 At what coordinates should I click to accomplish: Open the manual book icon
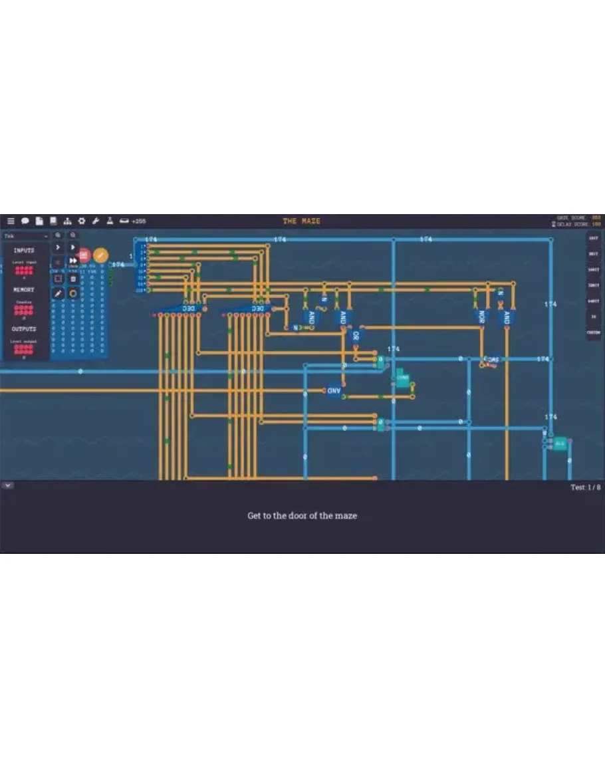click(53, 221)
